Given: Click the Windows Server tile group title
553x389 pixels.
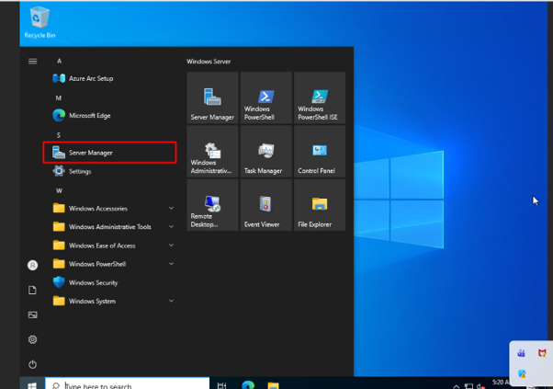Looking at the screenshot, I should pyautogui.click(x=209, y=62).
